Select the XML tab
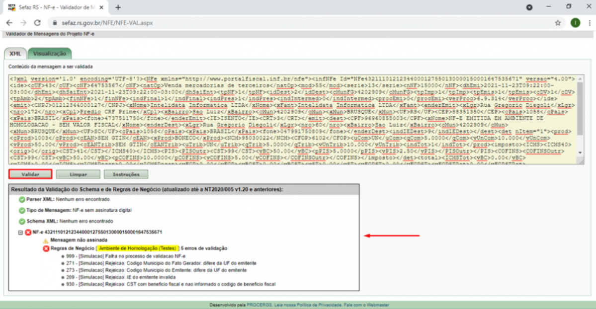596x309 pixels. click(15, 54)
